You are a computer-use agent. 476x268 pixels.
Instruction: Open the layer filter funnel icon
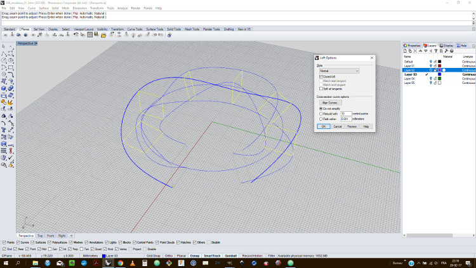click(436, 51)
